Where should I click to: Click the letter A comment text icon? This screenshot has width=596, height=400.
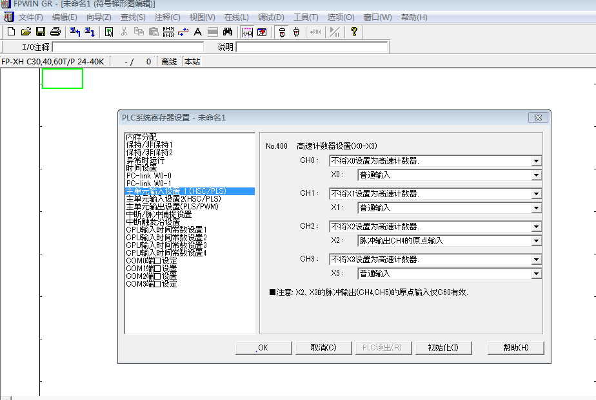197,32
